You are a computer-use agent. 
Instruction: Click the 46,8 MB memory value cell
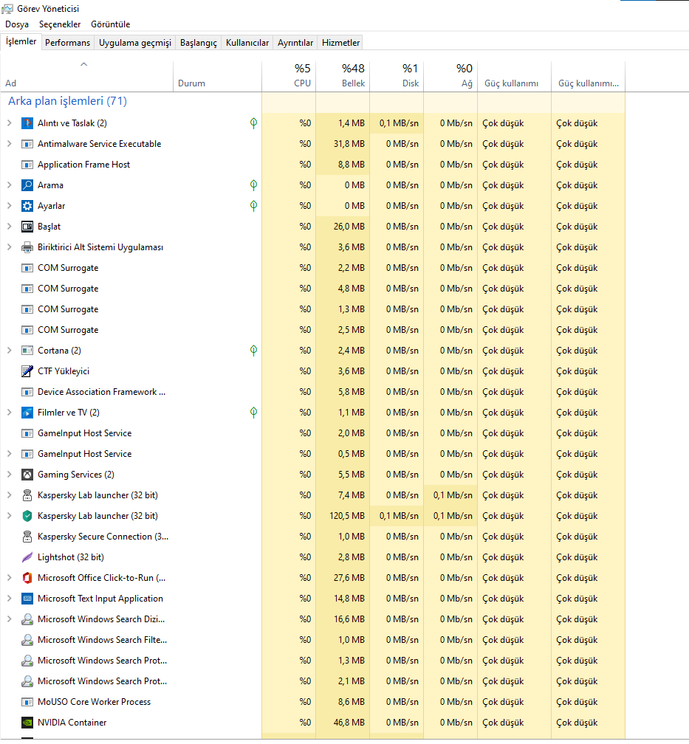click(x=343, y=723)
